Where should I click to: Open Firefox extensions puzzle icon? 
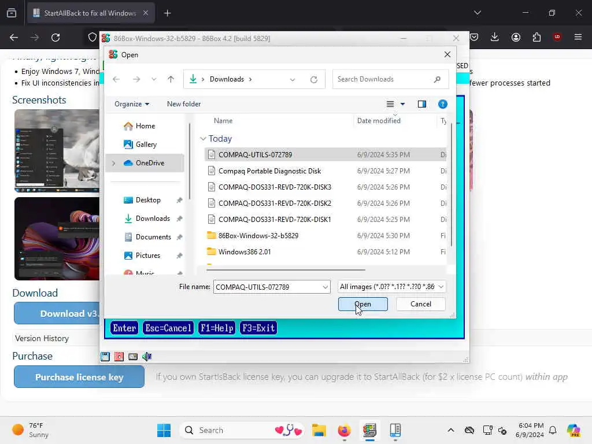click(536, 37)
